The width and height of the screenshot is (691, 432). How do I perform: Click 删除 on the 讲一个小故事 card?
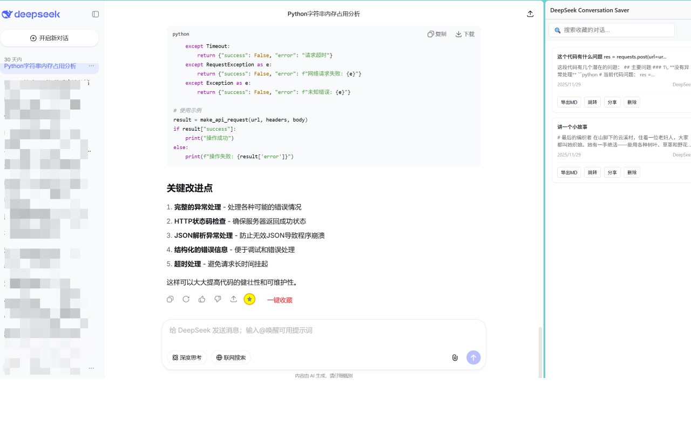(632, 172)
